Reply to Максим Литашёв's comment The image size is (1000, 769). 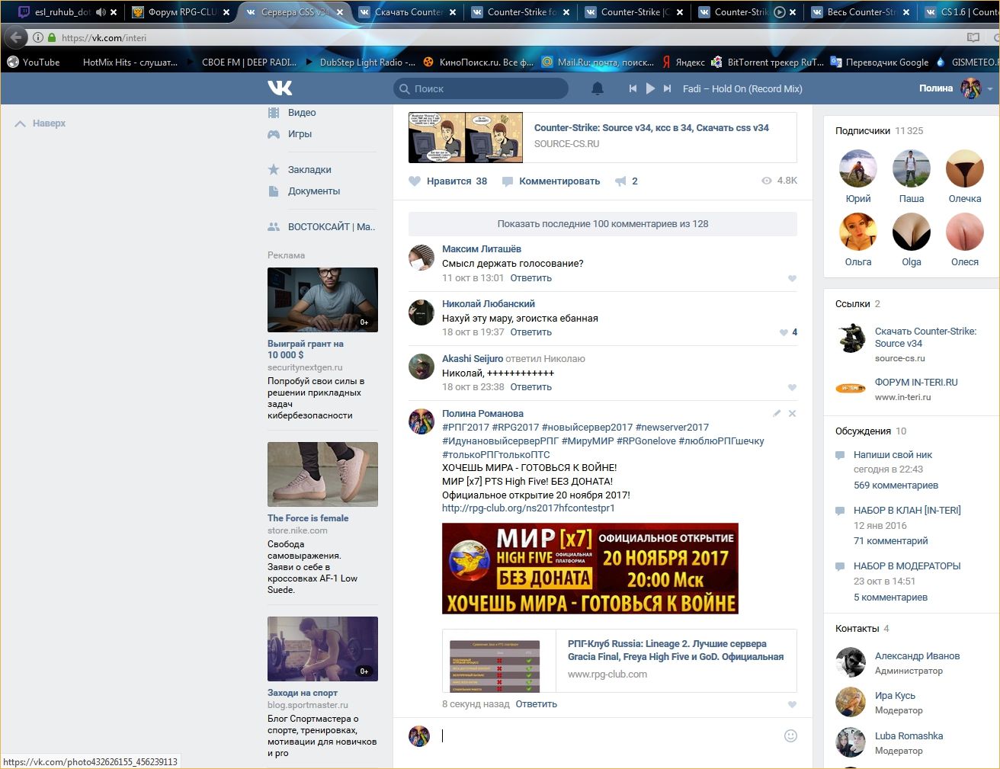pos(530,277)
